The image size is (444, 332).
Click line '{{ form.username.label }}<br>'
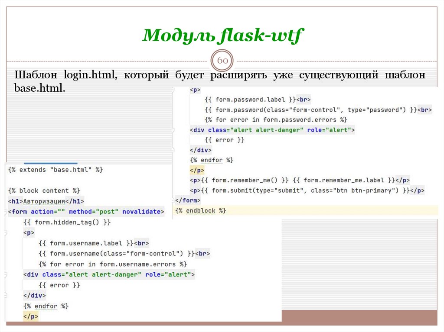[x=94, y=243]
